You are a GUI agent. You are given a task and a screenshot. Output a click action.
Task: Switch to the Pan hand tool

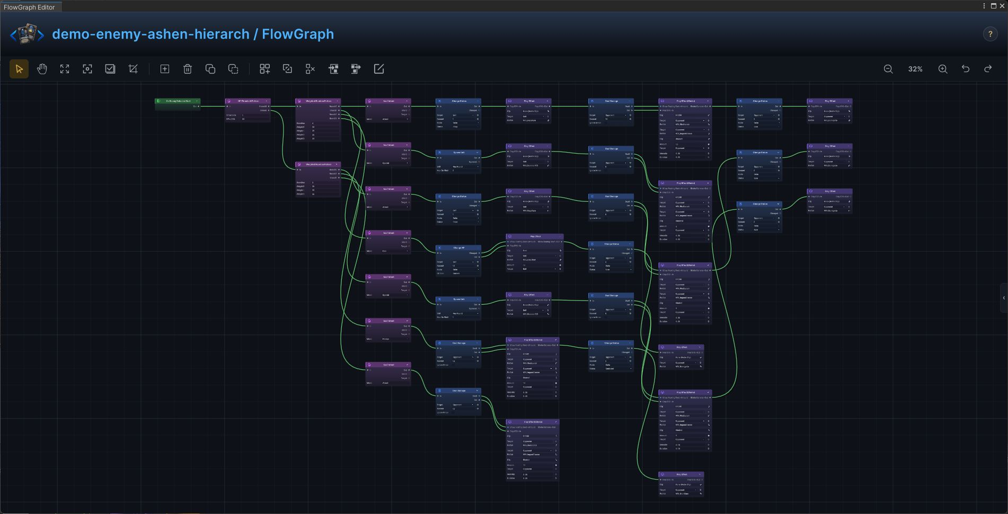(42, 69)
